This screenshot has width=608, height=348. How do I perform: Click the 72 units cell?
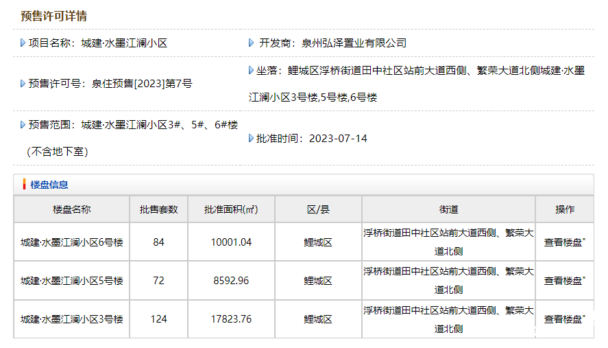click(158, 281)
